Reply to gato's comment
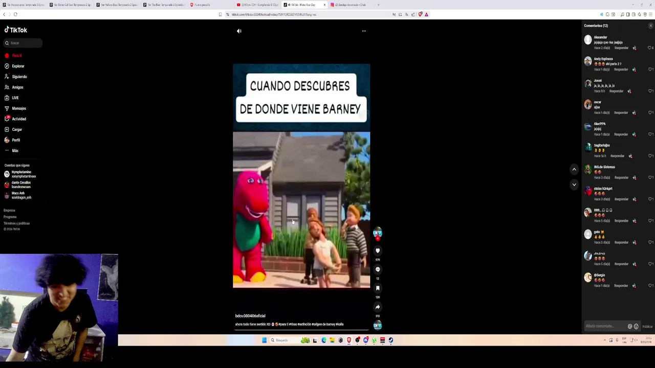Screen dimensions: 655x368 point(621,242)
